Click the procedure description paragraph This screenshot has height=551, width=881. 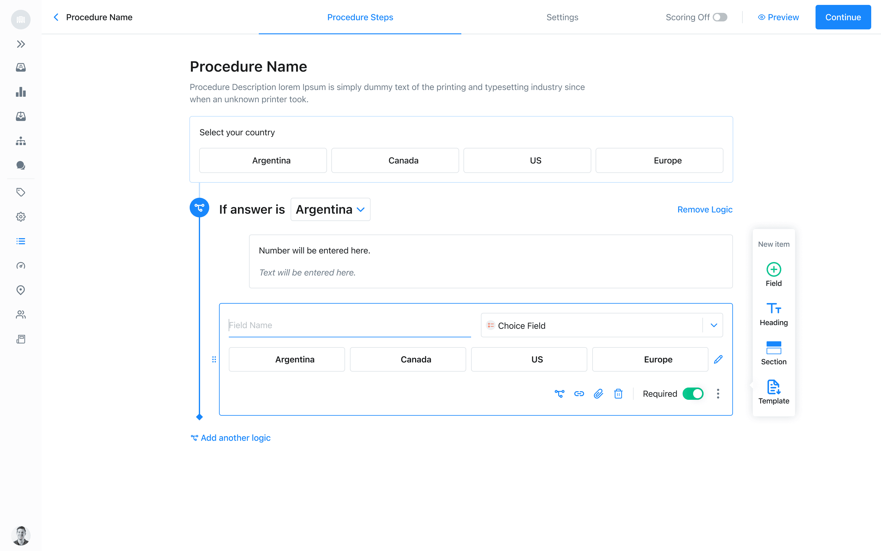(387, 93)
